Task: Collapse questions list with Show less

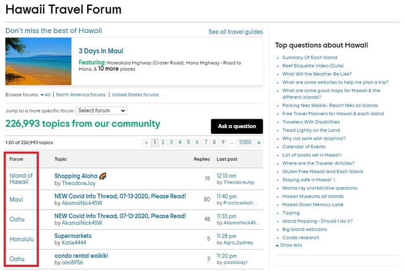Action: (289, 245)
